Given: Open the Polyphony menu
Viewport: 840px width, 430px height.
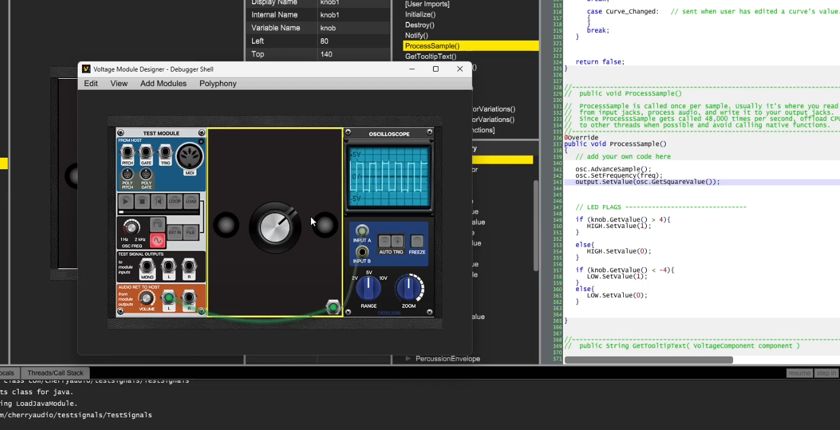Looking at the screenshot, I should [217, 84].
